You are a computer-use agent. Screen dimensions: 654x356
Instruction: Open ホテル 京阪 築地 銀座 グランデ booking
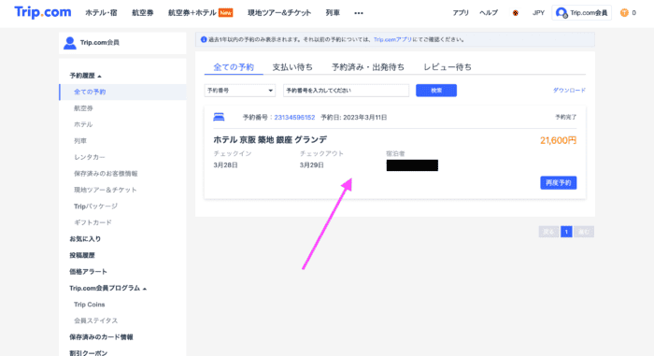point(270,140)
